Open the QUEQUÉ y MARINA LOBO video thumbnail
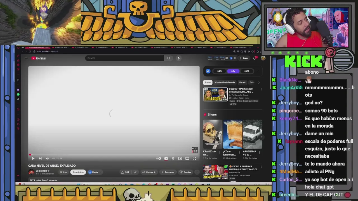The image size is (358, 201). click(x=215, y=94)
